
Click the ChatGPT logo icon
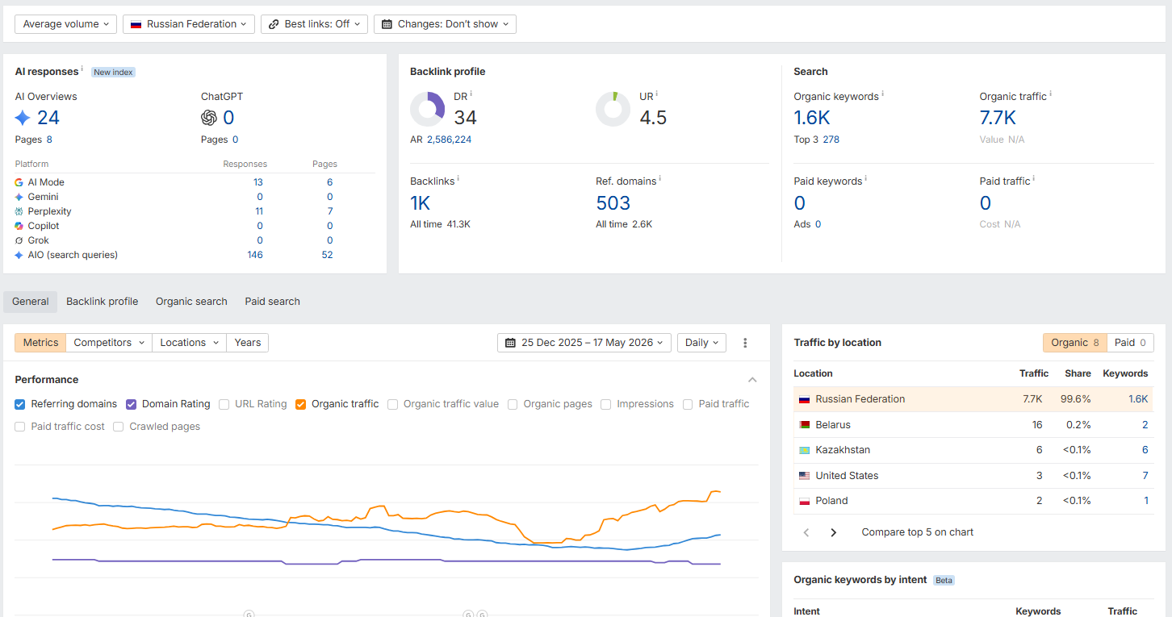click(x=209, y=118)
